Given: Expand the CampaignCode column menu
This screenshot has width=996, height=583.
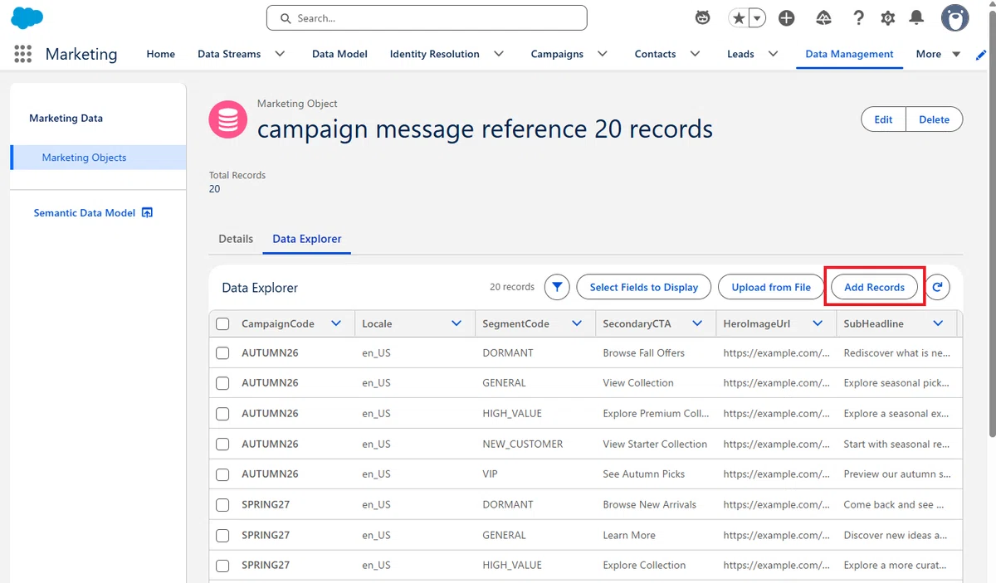Looking at the screenshot, I should coord(336,323).
